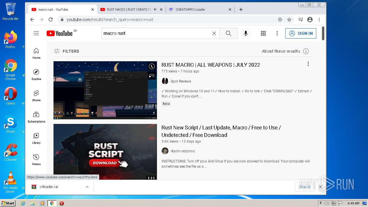This screenshot has height=207, width=368.
Task: Open Chrome media control icon
Action: [301, 20]
